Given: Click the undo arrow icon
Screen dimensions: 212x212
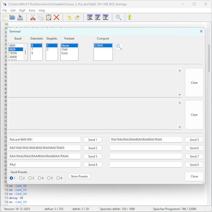Looking at the screenshot, I should click(69, 17).
